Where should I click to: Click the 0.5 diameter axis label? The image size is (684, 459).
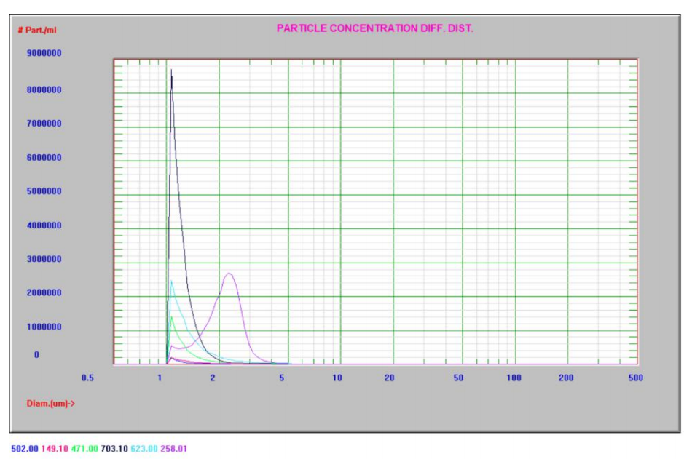(x=87, y=378)
